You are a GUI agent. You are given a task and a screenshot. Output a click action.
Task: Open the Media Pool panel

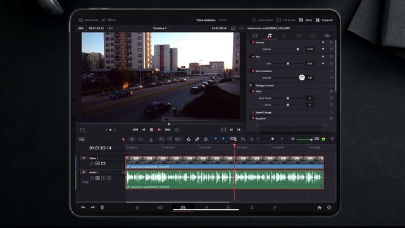(89, 20)
